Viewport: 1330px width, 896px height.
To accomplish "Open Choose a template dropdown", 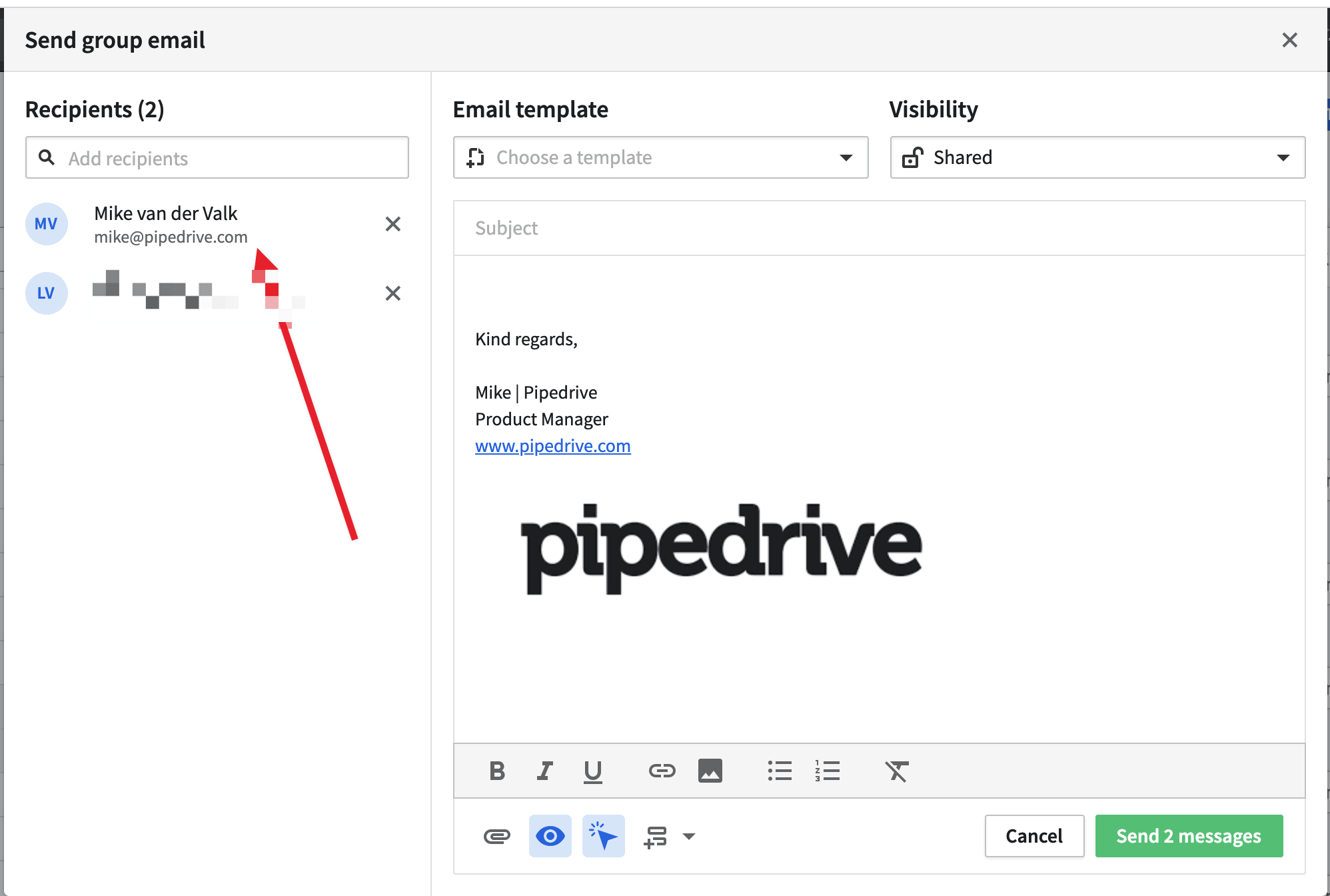I will point(660,157).
